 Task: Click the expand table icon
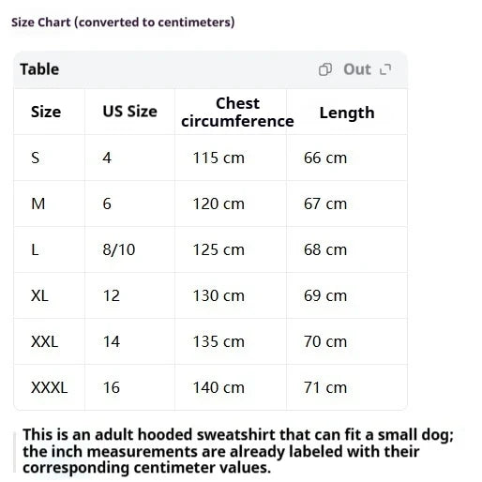385,69
